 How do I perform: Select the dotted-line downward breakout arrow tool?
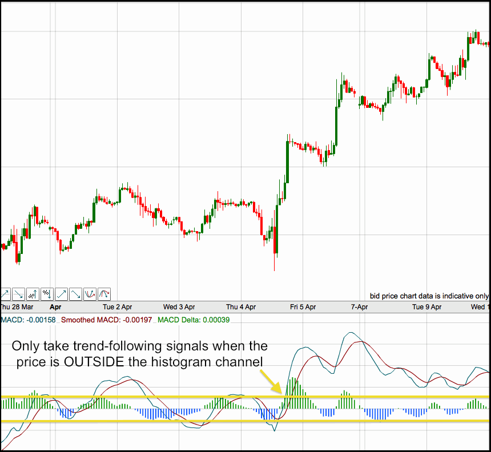[x=18, y=294]
